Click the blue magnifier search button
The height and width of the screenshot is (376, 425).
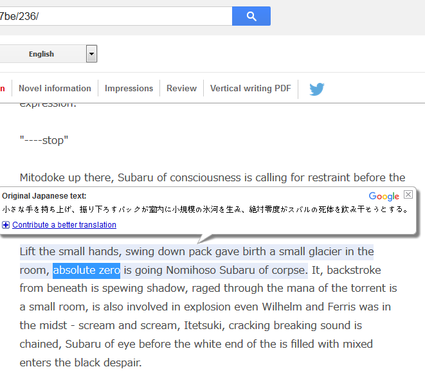251,16
